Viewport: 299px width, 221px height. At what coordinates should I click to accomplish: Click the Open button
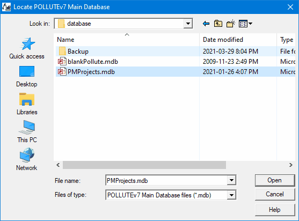pyautogui.click(x=275, y=180)
